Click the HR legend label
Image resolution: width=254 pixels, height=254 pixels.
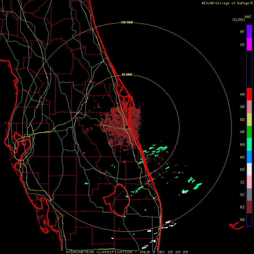(242, 132)
